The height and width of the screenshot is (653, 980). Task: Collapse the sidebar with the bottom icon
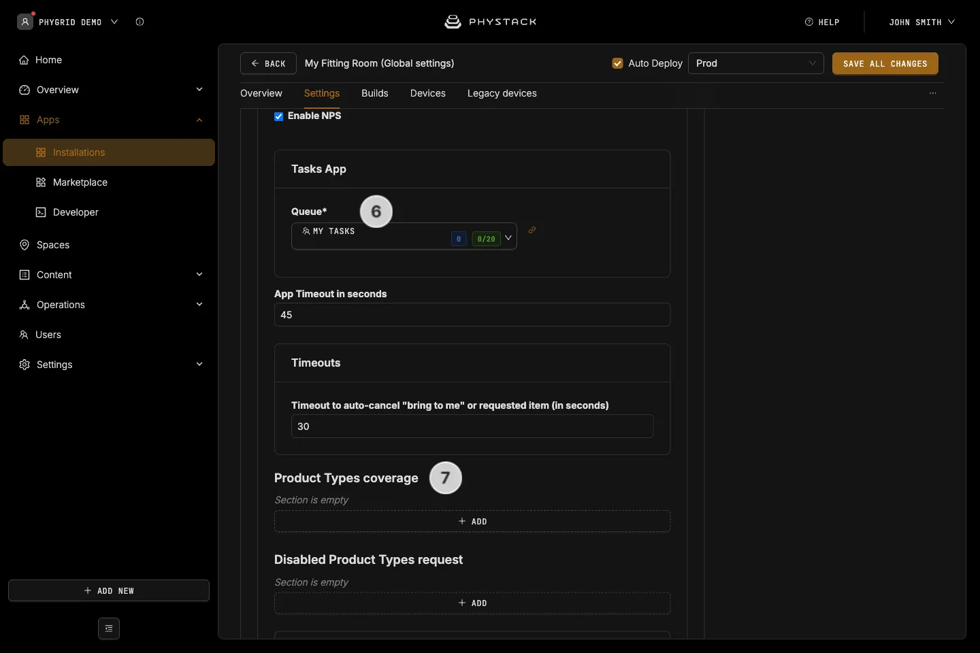(109, 629)
